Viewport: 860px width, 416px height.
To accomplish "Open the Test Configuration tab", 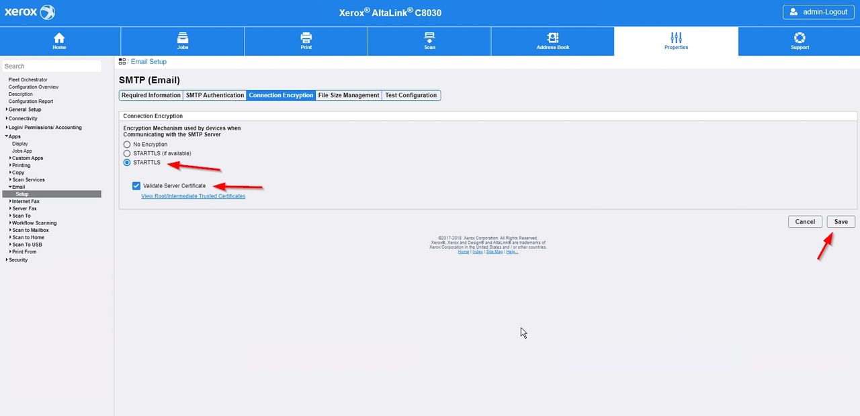I will [x=411, y=95].
